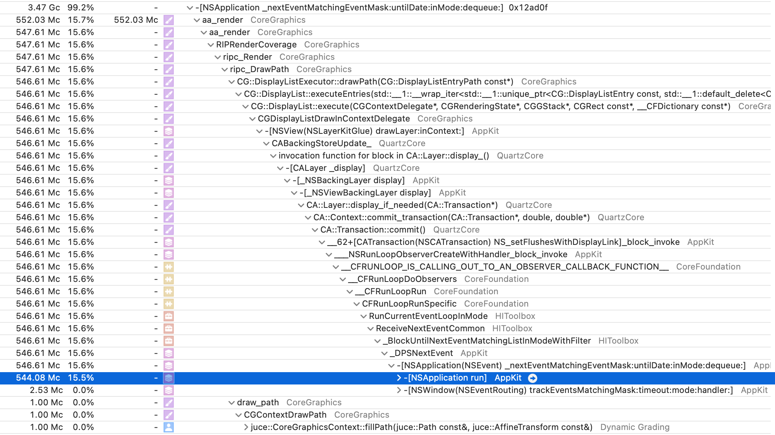Click the AppKit icon beside NSView drawLayer:inContext:
This screenshot has width=775, height=435.
(x=169, y=131)
